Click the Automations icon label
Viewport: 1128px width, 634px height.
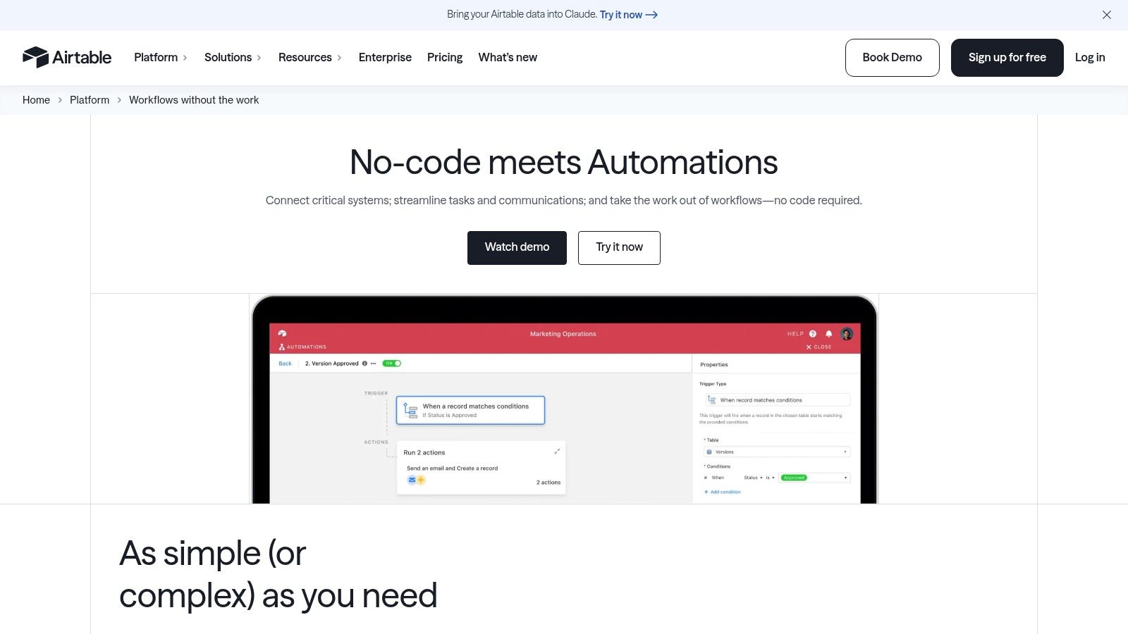pyautogui.click(x=302, y=347)
